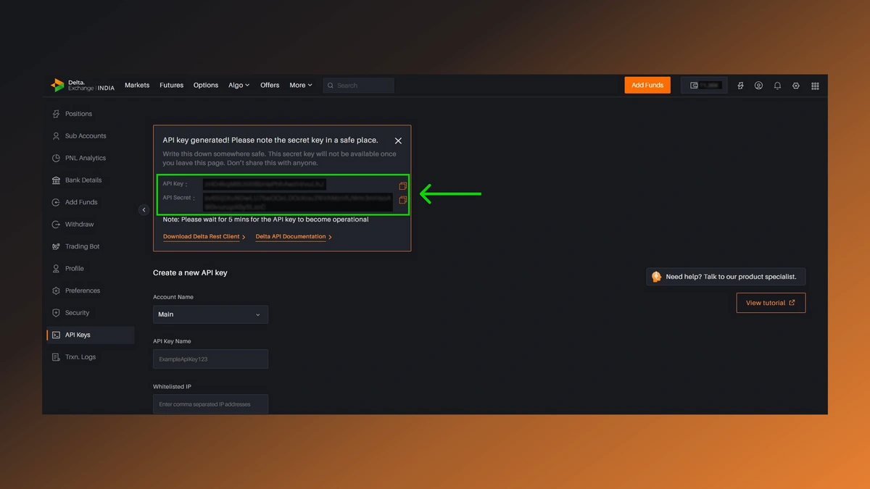Click the Add Funds orange button
The height and width of the screenshot is (489, 870).
[647, 85]
